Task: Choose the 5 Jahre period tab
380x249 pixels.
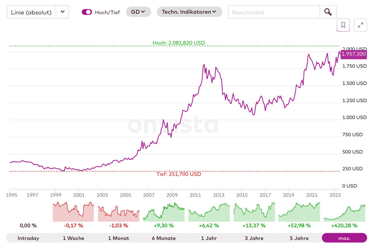Action: click(299, 238)
